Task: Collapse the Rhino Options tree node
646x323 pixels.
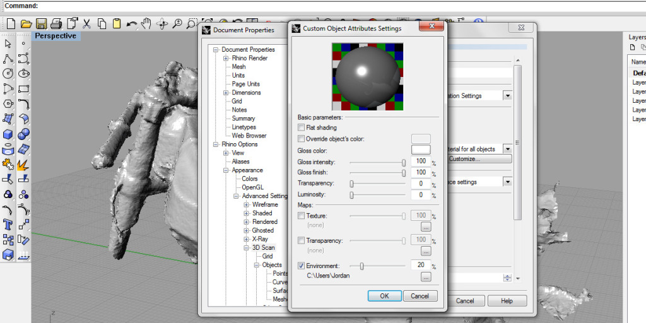Action: tap(216, 144)
